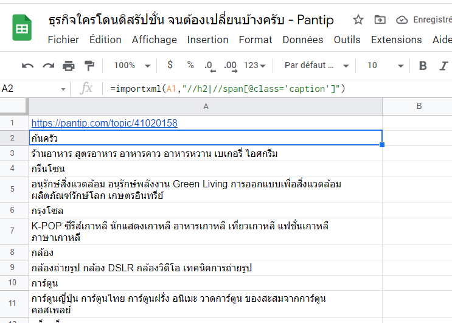Click the select-all corner box
Screen dimensions: 452x323
coord(14,106)
